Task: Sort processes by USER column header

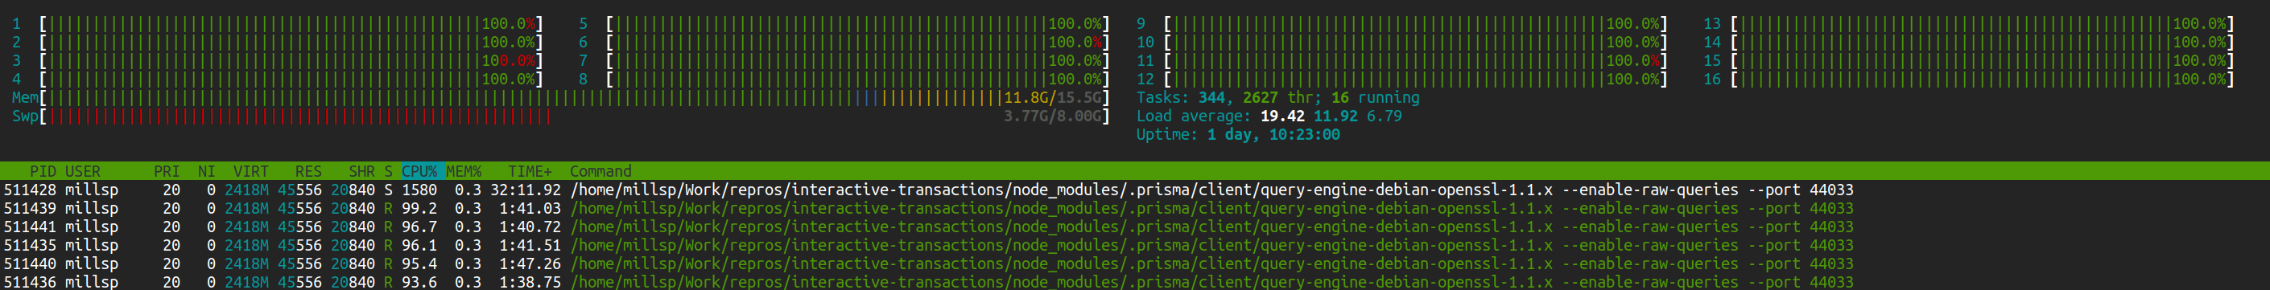Action: 83,171
